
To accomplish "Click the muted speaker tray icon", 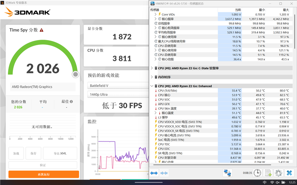I will point(278,182).
